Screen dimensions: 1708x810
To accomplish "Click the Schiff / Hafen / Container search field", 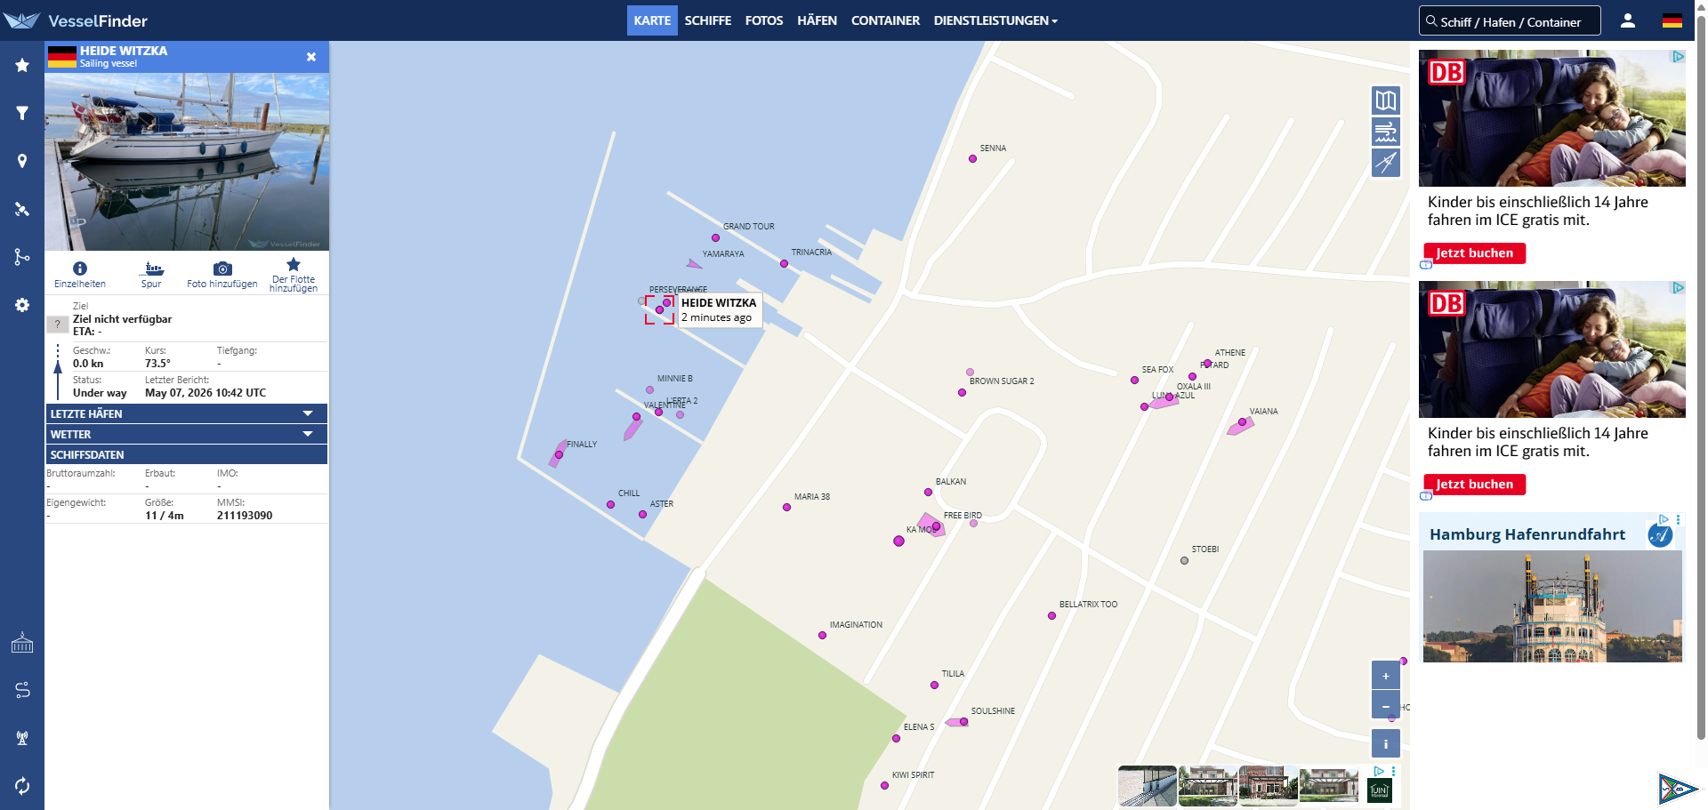I will (x=1510, y=20).
